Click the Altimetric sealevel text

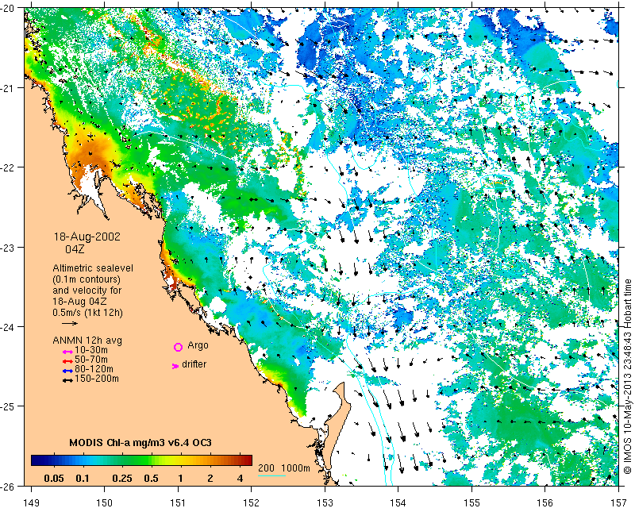[x=93, y=268]
